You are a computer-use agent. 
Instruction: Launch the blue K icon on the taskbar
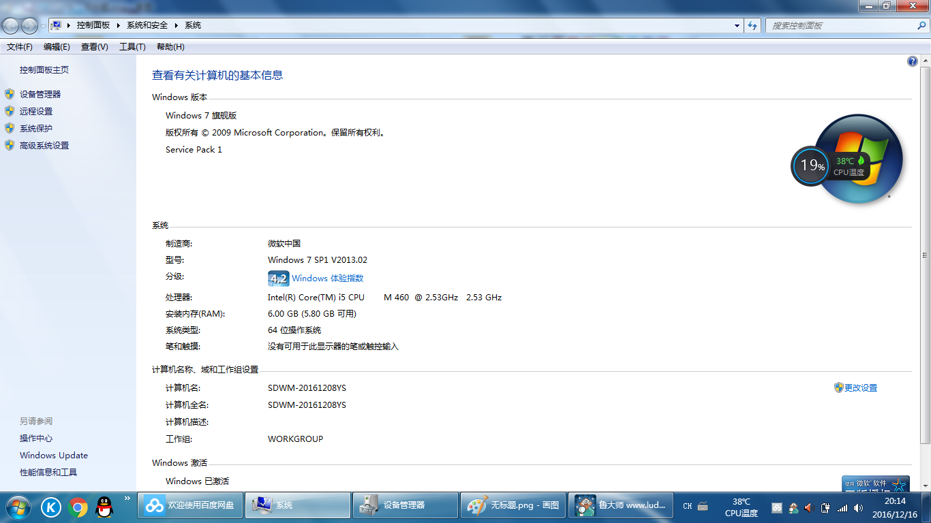[x=51, y=507]
